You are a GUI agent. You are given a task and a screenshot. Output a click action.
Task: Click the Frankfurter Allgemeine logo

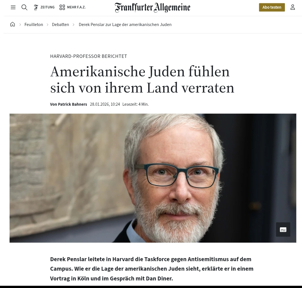coord(153,8)
